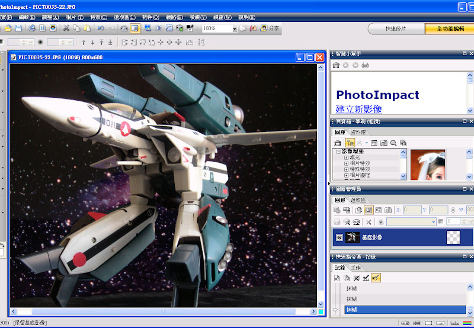Open the 特效 menu
Image resolution: width=474 pixels, height=328 pixels.
(98, 17)
